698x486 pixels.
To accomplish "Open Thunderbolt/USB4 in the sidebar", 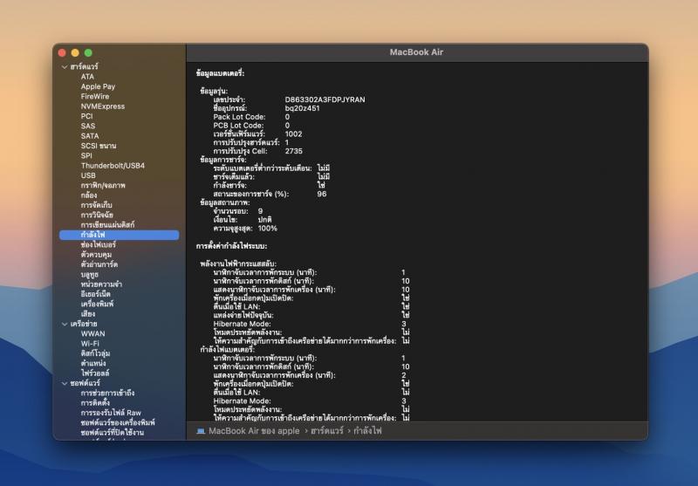I will tap(113, 166).
